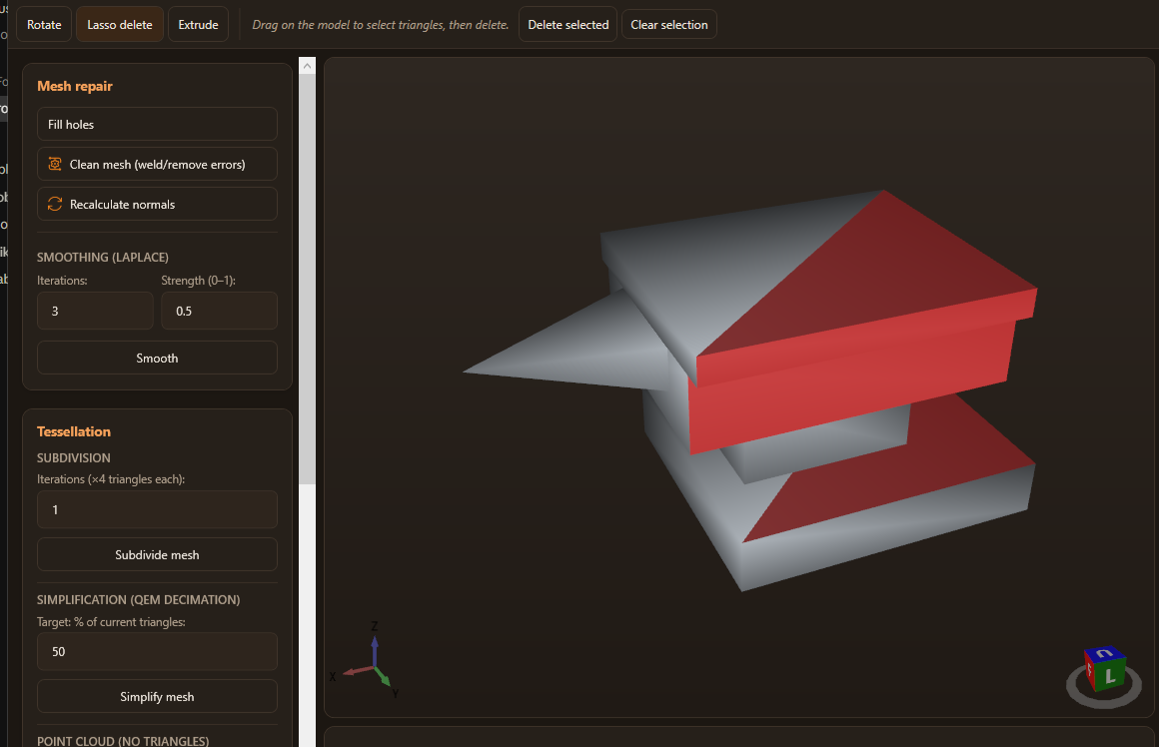Click the scroll up arrow of sidebar

tap(307, 67)
